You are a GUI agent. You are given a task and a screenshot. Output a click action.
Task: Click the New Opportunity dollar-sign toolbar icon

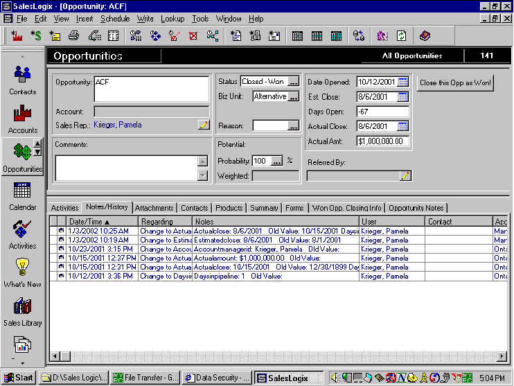coord(36,36)
